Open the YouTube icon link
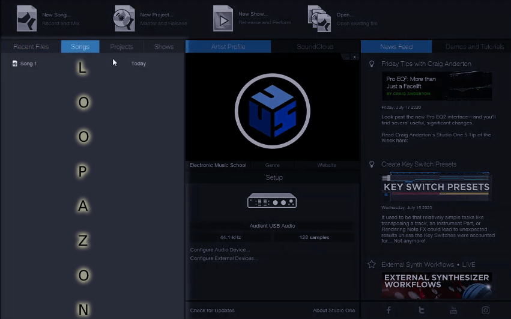 [x=453, y=310]
